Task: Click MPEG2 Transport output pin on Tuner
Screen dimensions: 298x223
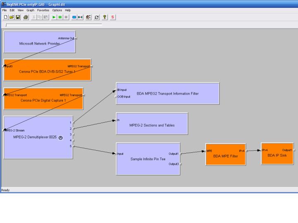Action: click(92, 66)
